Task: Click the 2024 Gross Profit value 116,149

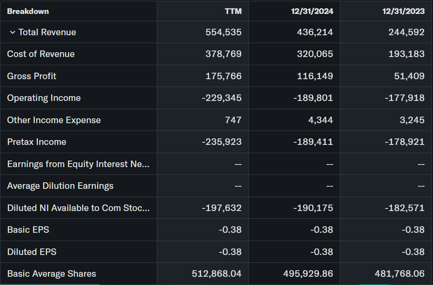Action: [x=315, y=76]
